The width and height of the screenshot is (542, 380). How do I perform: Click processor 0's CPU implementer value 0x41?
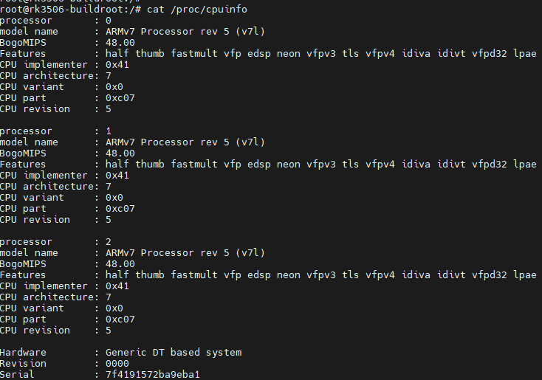(117, 64)
